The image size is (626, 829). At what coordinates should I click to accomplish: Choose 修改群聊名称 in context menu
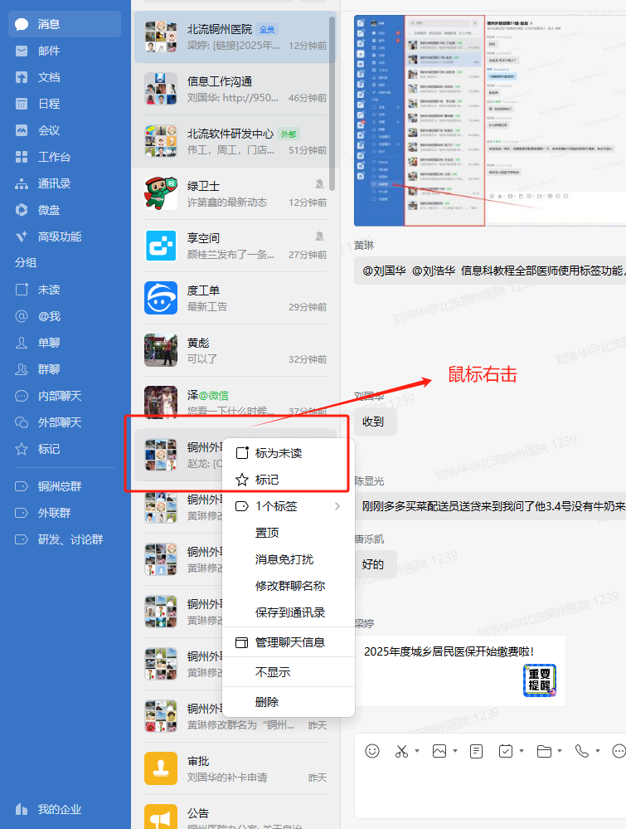tap(289, 586)
